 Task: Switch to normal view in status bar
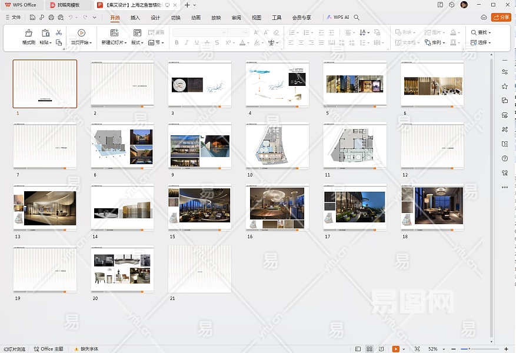pos(358,349)
